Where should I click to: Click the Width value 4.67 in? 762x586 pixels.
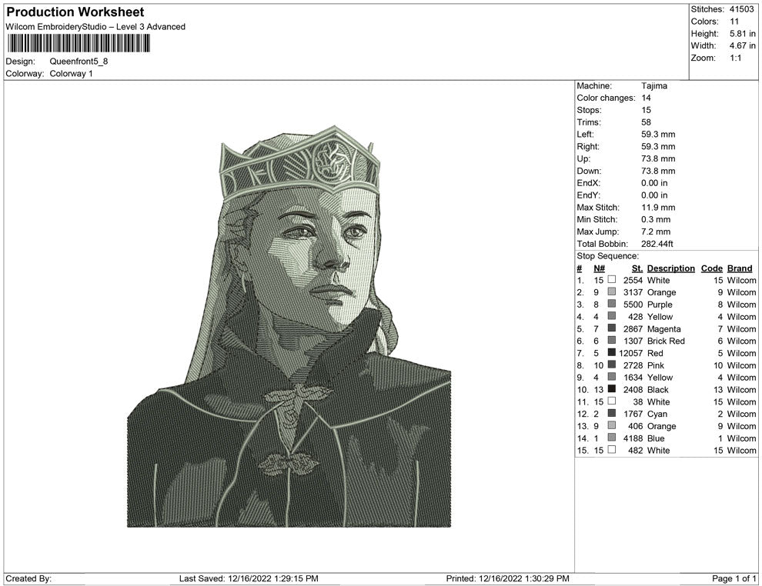743,45
